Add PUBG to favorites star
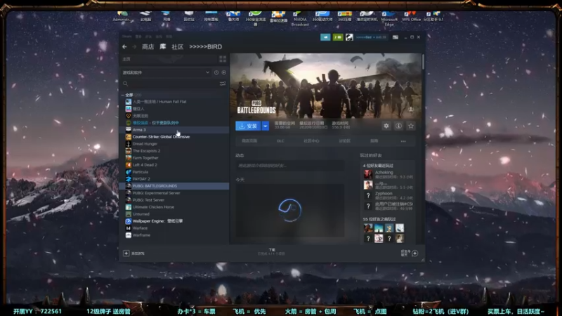Image resolution: width=562 pixels, height=316 pixels. click(411, 126)
